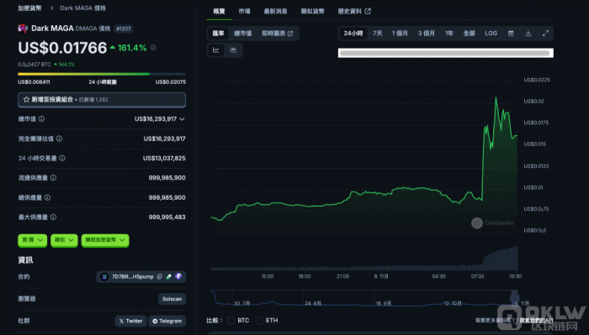Image resolution: width=589 pixels, height=335 pixels.
Task: Click external link icon beside 歷史資料
Action: coord(369,11)
